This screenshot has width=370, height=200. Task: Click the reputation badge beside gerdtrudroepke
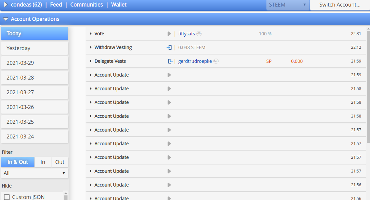(216, 61)
